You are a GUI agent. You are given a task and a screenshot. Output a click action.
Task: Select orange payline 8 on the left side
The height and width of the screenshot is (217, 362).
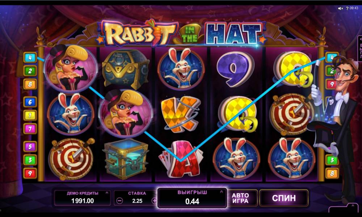click(30, 84)
